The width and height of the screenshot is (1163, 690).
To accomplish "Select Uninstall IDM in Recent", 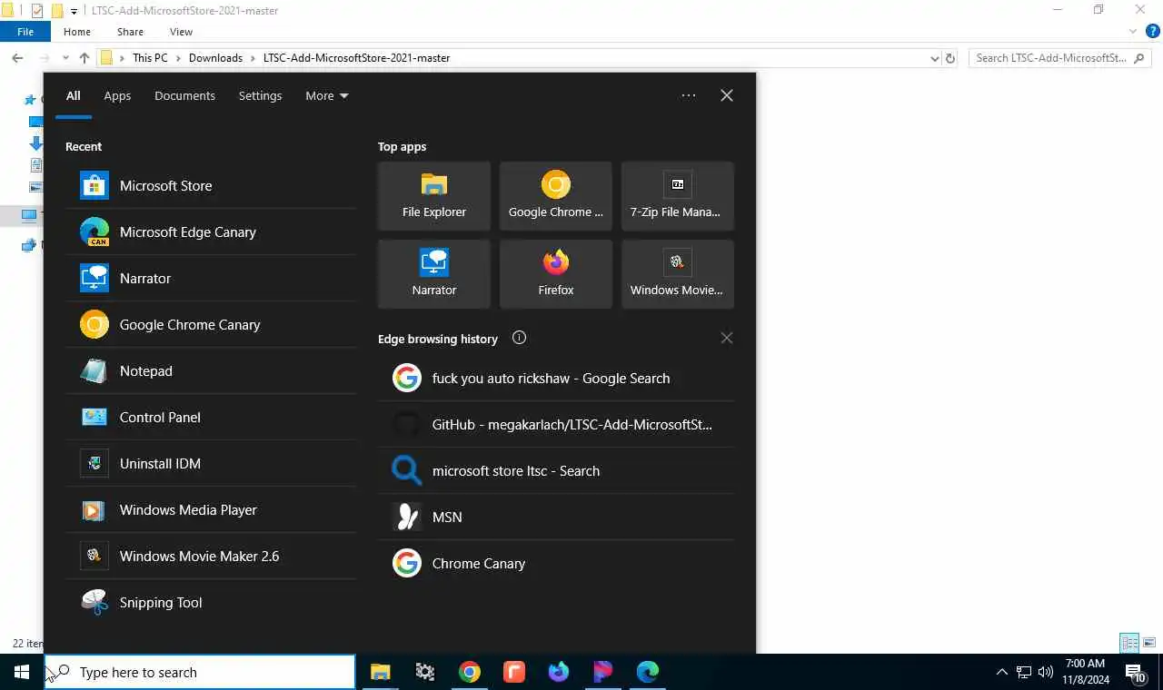I will [x=211, y=463].
